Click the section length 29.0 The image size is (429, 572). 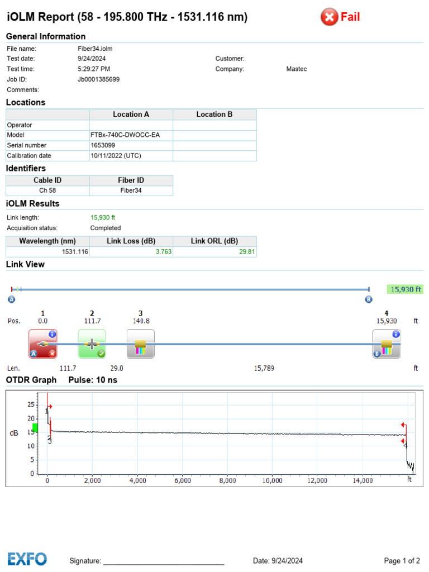pos(117,369)
